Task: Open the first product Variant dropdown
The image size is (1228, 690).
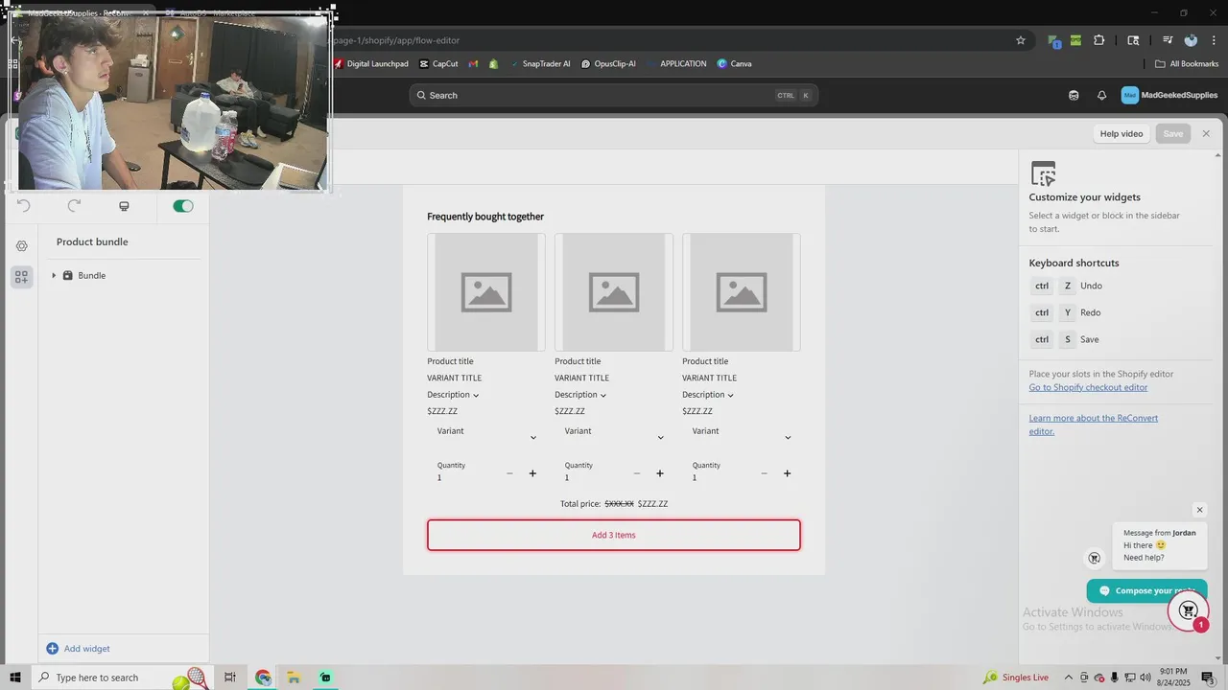Action: pos(486,436)
